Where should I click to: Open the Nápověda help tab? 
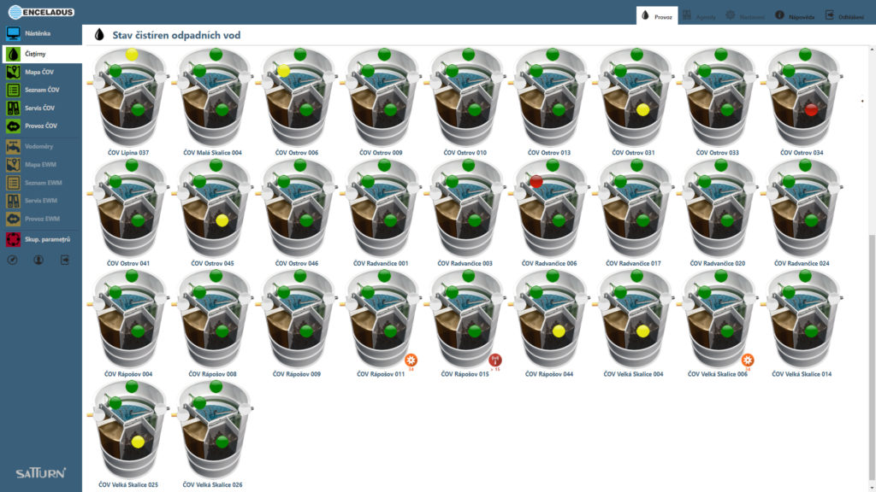[795, 16]
